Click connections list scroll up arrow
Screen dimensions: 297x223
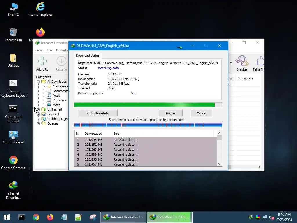tap(219, 133)
